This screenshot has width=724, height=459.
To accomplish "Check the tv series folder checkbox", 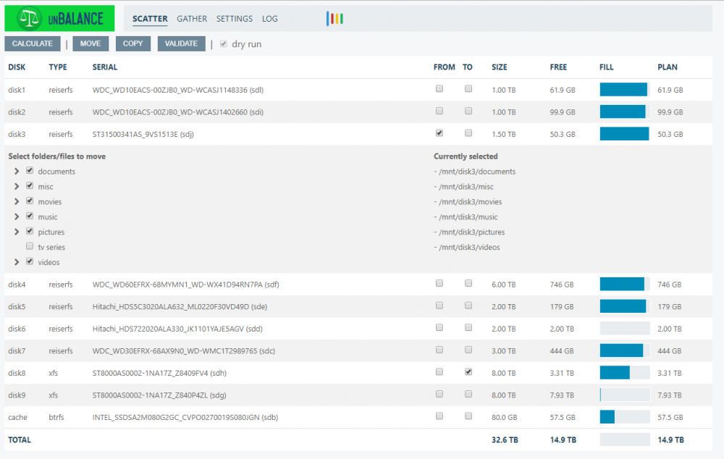I will 30,246.
